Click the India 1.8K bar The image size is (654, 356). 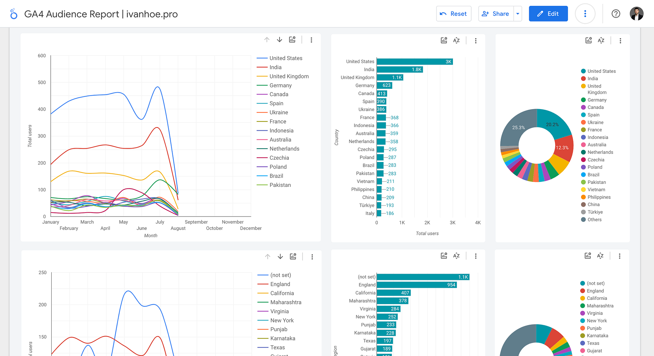coord(400,70)
